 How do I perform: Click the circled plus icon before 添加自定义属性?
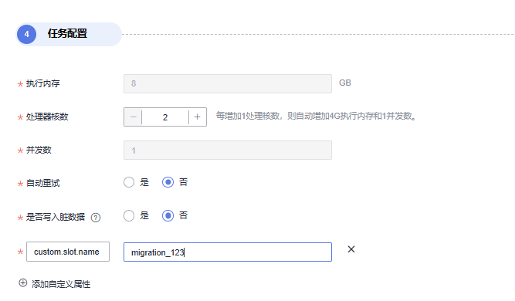(x=23, y=283)
